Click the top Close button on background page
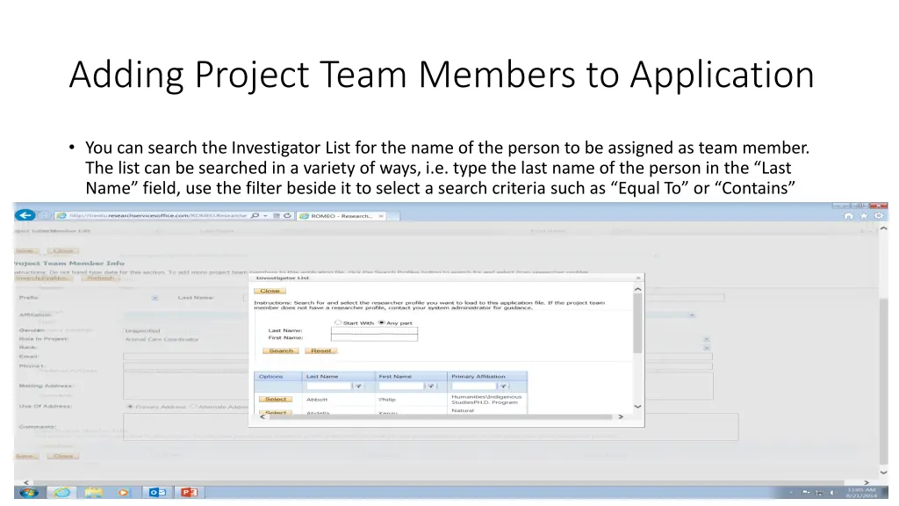The height and width of the screenshot is (506, 899). 63,250
